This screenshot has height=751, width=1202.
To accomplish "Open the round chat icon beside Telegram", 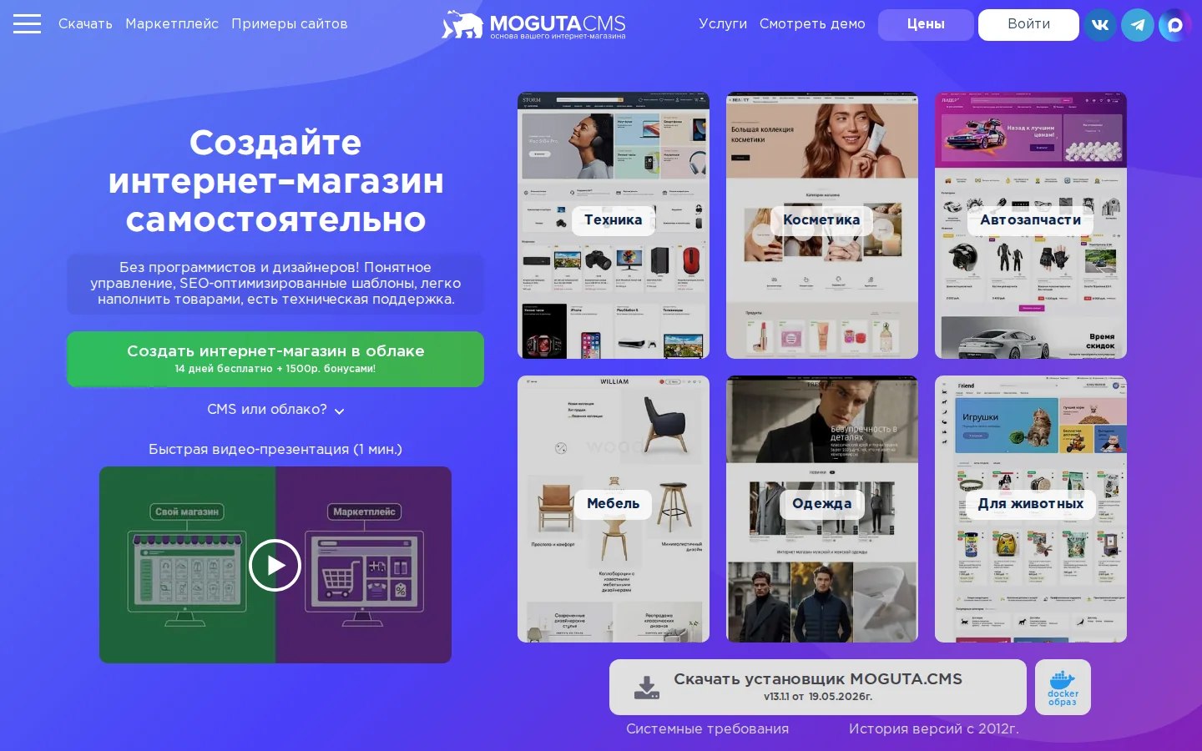I will click(x=1174, y=25).
